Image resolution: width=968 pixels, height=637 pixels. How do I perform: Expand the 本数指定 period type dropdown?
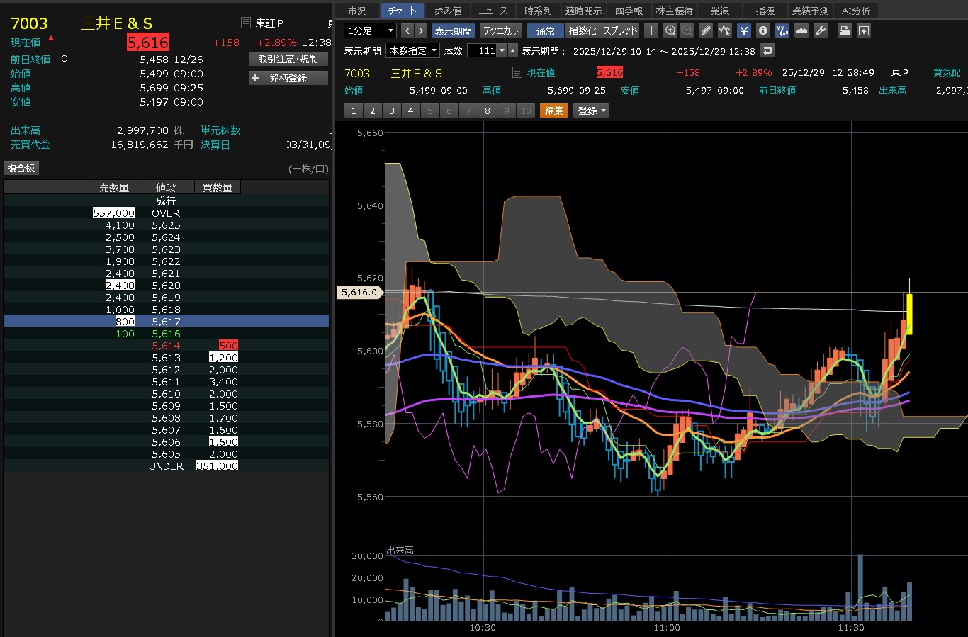point(412,50)
